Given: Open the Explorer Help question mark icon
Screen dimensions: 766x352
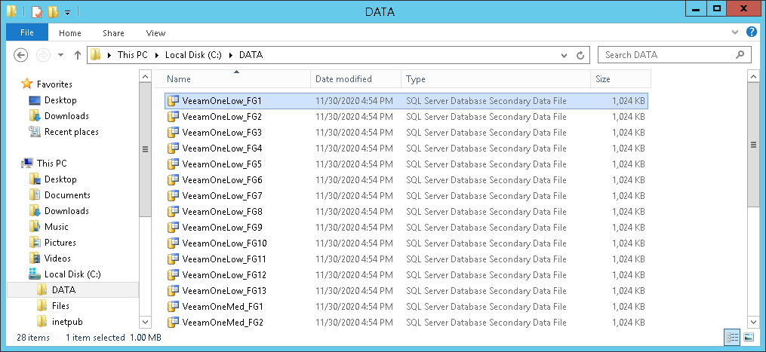Looking at the screenshot, I should point(752,32).
